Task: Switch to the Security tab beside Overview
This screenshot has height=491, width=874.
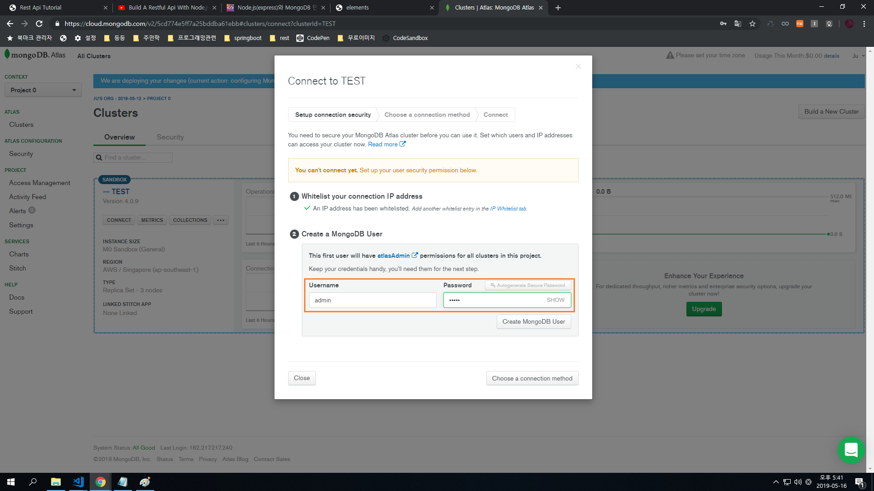Action: pyautogui.click(x=170, y=137)
